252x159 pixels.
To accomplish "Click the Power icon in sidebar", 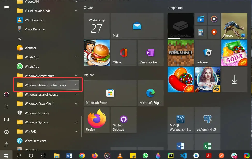I will 6,144.
